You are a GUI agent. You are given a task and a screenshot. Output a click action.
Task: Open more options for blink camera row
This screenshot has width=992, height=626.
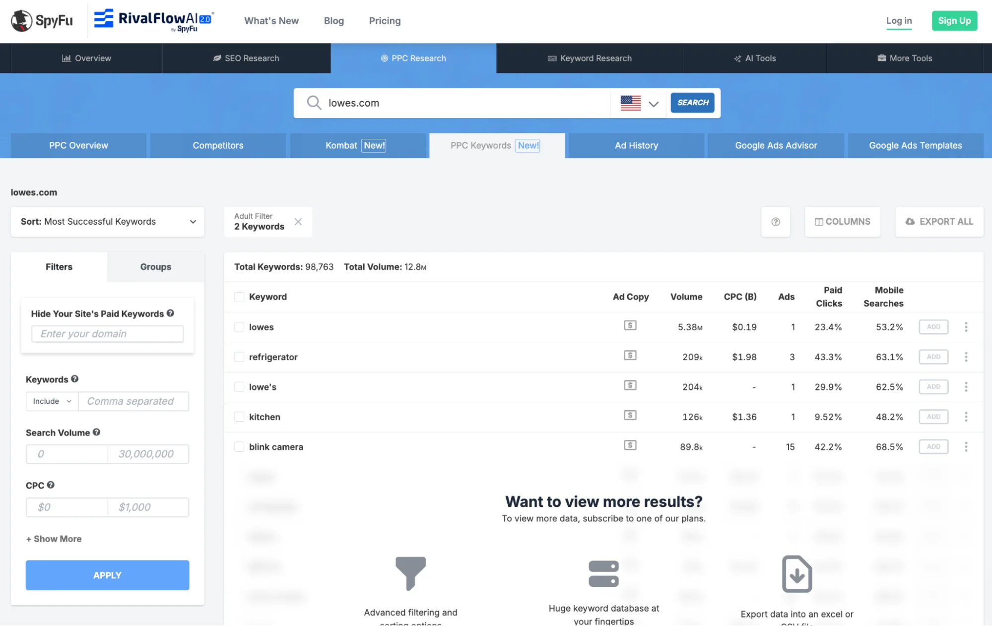966,447
